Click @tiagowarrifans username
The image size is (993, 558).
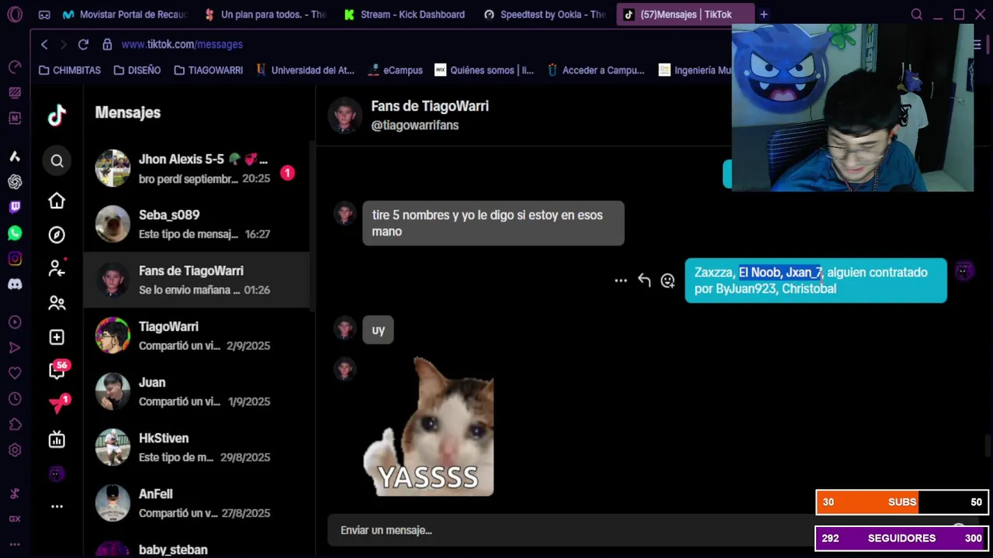(x=415, y=125)
